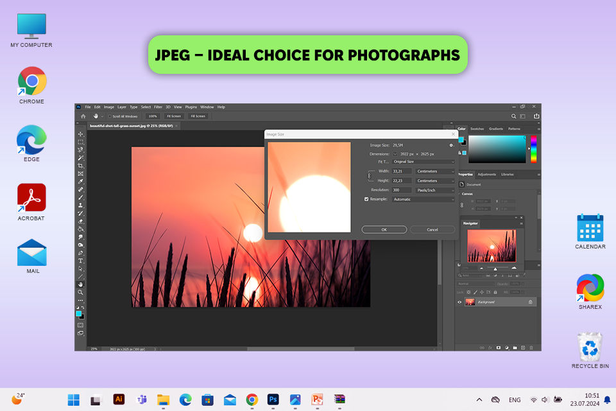Select the Lasso tool
The width and height of the screenshot is (616, 411).
81,150
